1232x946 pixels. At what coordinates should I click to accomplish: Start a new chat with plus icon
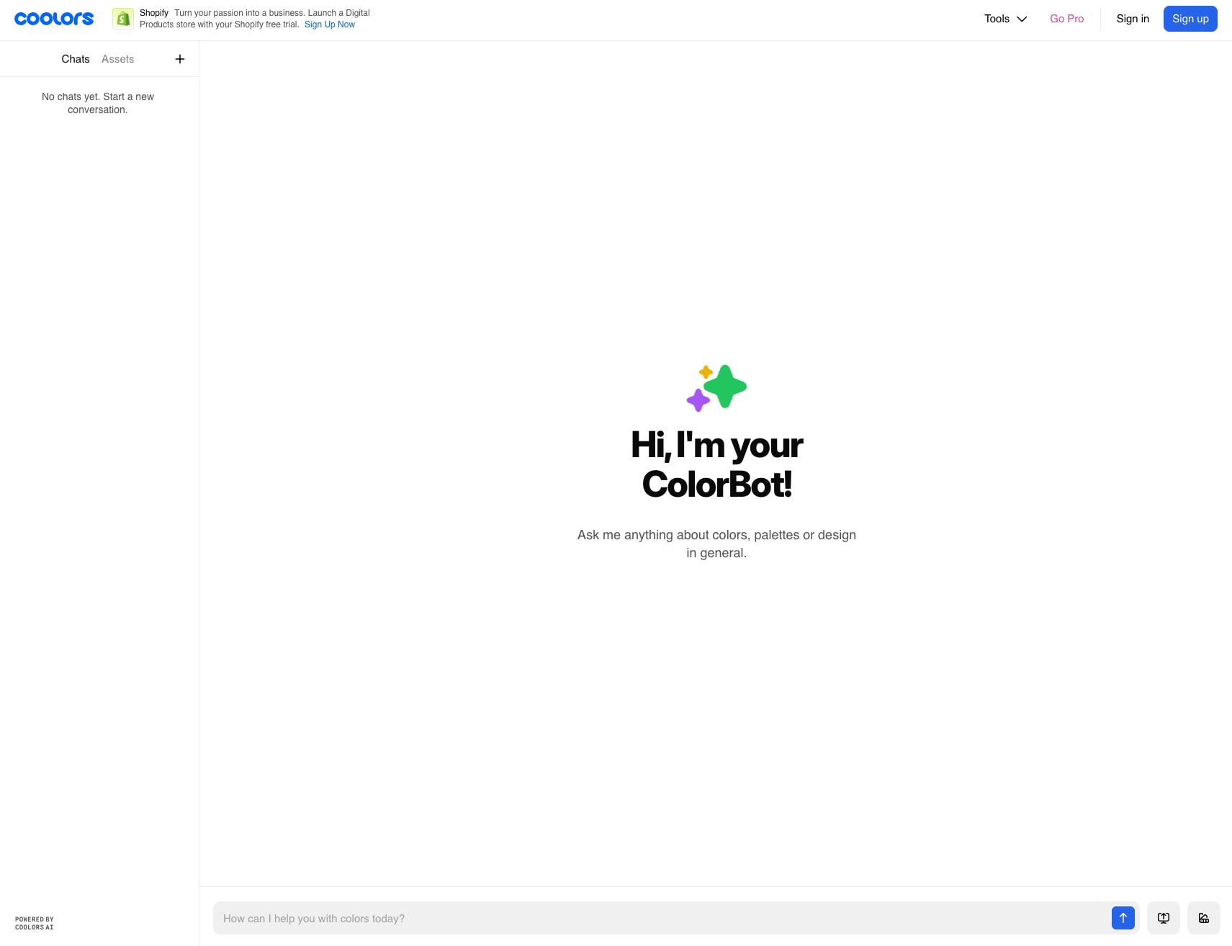[180, 59]
